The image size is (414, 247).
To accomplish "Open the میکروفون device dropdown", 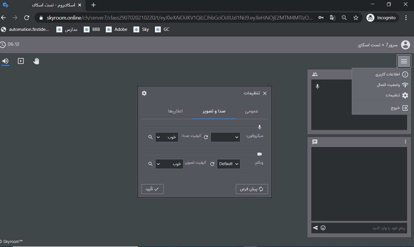I will tap(225, 137).
